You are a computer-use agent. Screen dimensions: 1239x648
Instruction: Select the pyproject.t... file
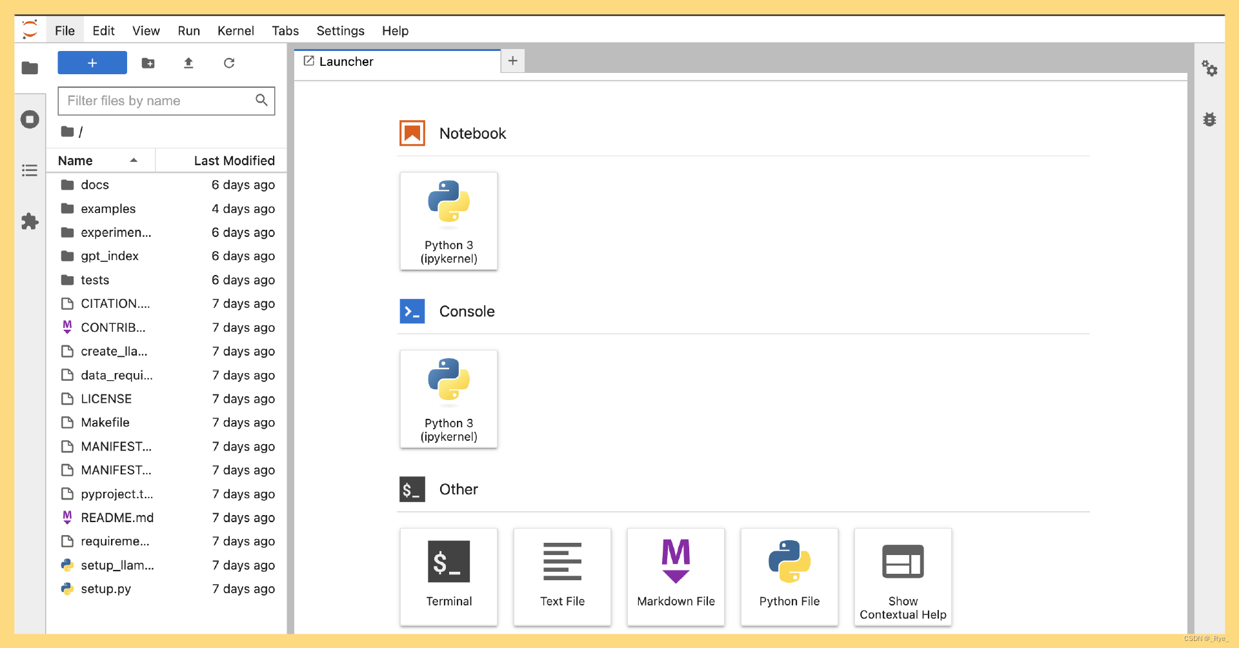tap(166, 494)
